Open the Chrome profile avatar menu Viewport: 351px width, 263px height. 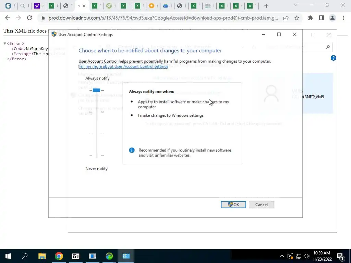tap(332, 18)
